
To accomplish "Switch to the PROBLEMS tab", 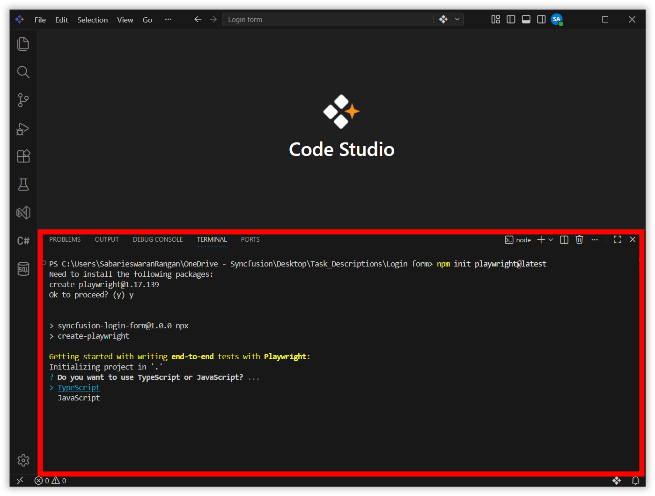I will [65, 239].
